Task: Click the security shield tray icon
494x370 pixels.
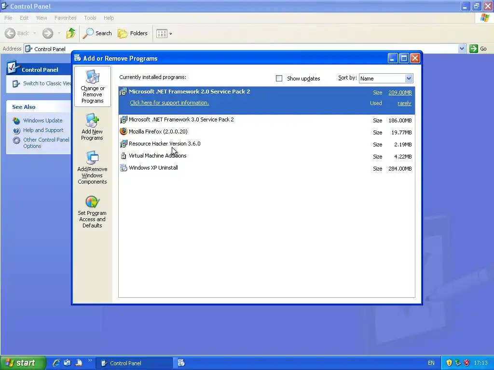Action: click(x=449, y=363)
